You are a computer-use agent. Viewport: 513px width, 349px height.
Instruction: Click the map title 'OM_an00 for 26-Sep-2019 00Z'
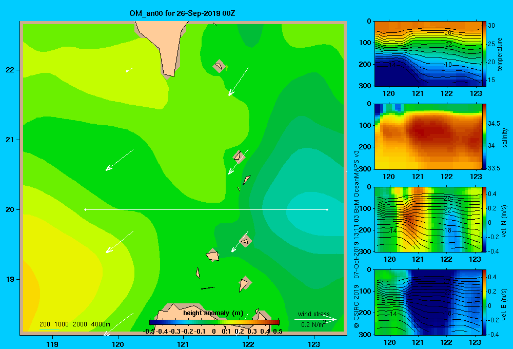182,13
